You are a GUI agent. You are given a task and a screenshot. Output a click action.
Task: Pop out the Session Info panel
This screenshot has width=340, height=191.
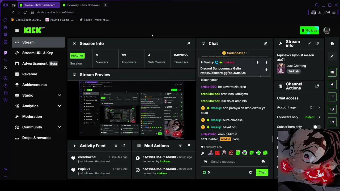tap(188, 44)
